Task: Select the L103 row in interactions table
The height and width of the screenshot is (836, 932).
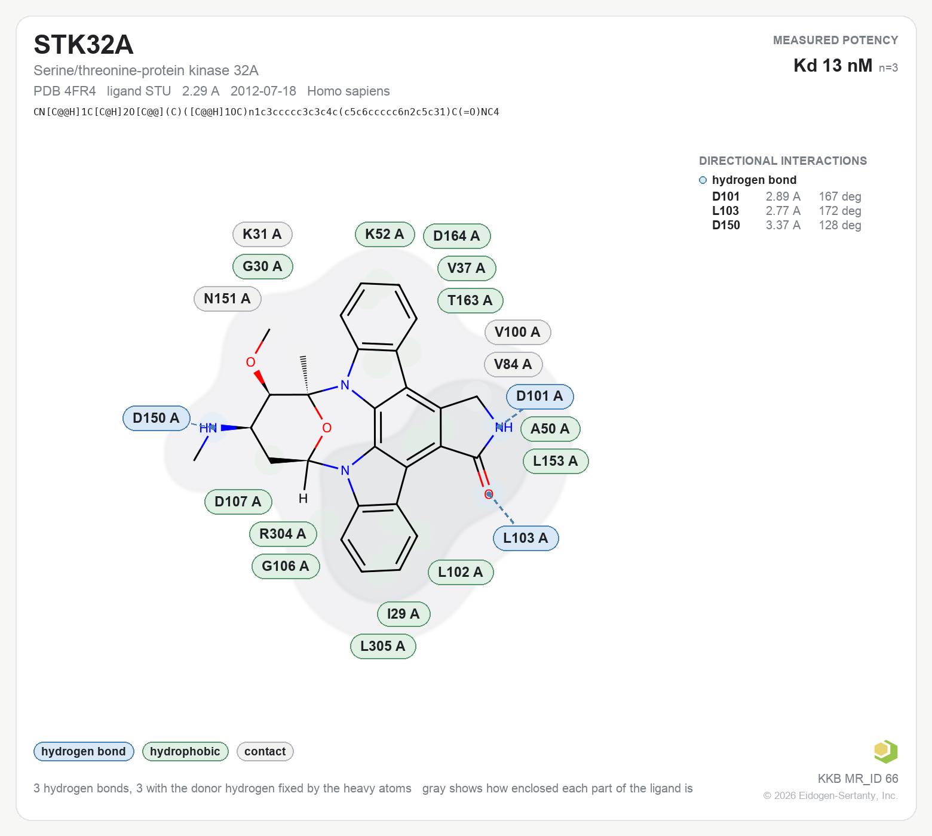Action: pos(787,211)
